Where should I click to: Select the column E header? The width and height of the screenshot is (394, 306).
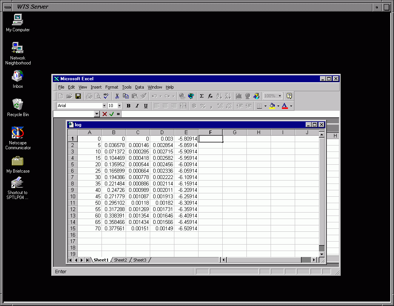point(186,132)
